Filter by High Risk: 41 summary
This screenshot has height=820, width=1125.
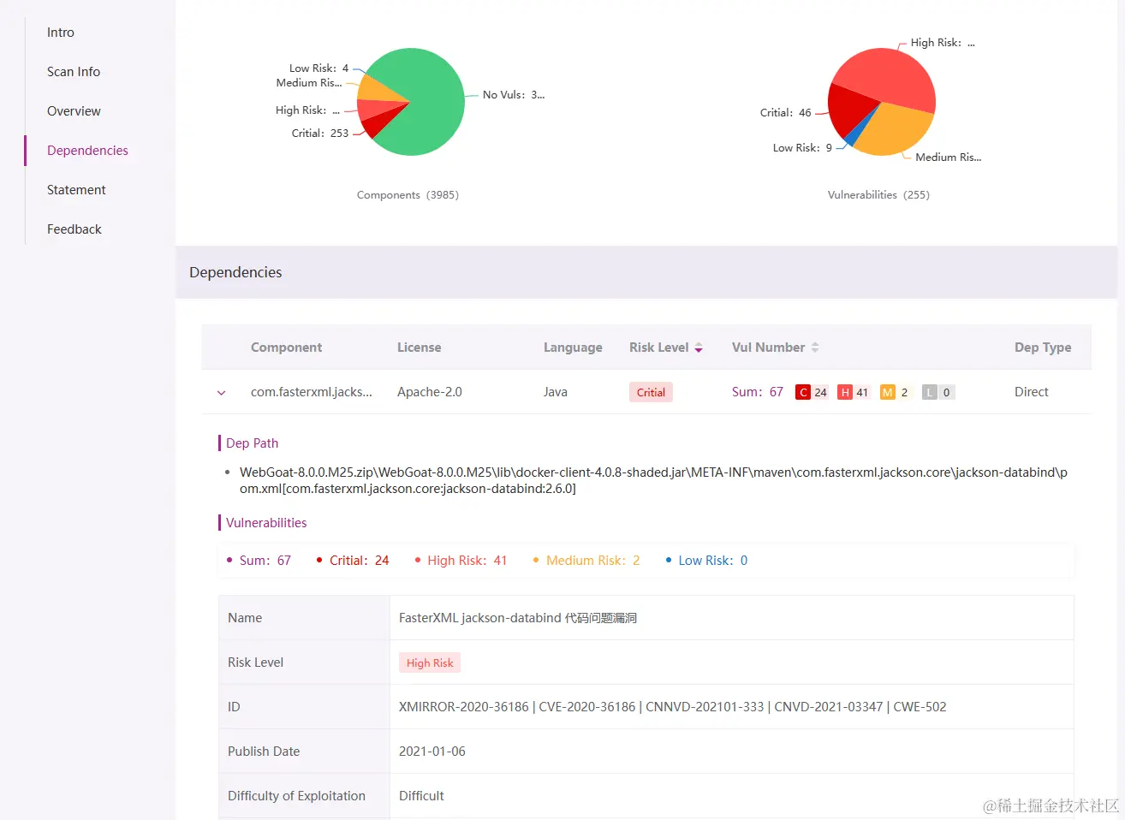tap(461, 561)
